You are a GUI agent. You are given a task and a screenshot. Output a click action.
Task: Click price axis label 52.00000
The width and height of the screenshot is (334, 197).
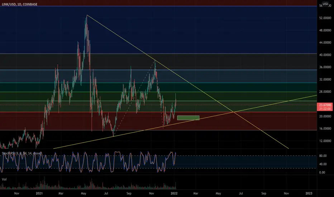click(325, 18)
